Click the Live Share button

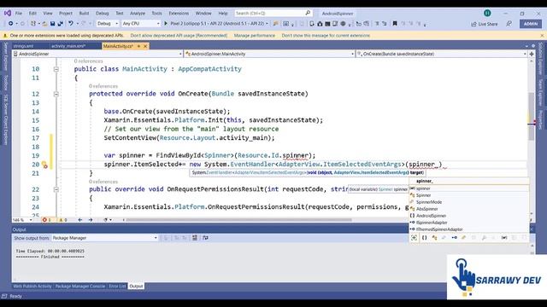click(x=485, y=24)
